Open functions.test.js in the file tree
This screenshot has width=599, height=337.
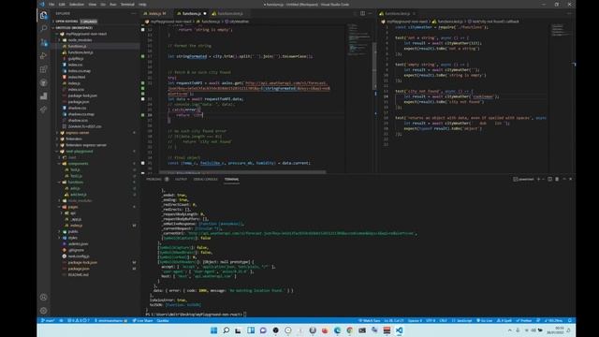(80, 52)
